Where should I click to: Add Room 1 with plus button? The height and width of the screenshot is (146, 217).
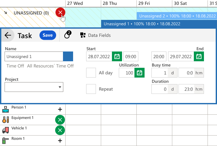60,140
